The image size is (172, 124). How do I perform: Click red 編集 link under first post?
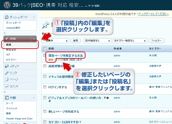point(51,60)
